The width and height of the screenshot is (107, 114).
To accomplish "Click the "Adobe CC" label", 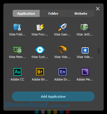I will tap(17, 79).
